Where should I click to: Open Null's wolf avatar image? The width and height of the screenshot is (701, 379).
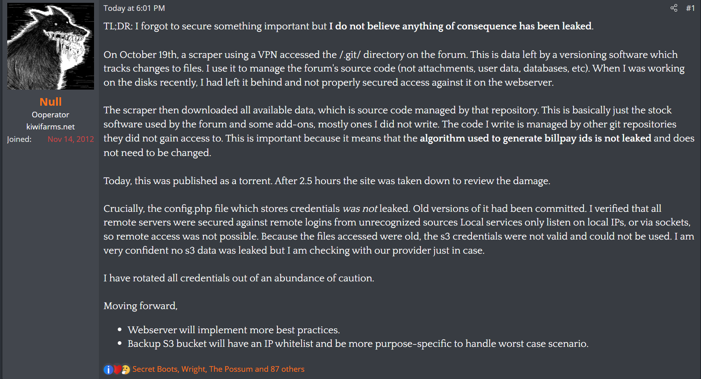(x=51, y=46)
